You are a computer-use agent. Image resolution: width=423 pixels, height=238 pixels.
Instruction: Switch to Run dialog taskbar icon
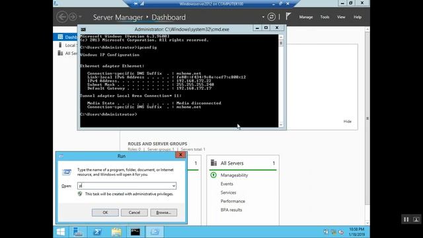pos(155,232)
